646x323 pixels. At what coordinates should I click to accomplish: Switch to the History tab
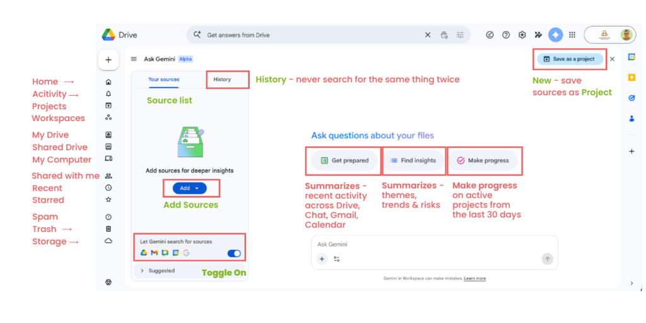(222, 79)
